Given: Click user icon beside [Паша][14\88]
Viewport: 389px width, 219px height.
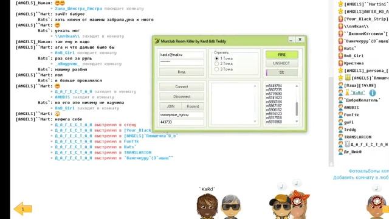Looking at the screenshot, I should (340, 85).
